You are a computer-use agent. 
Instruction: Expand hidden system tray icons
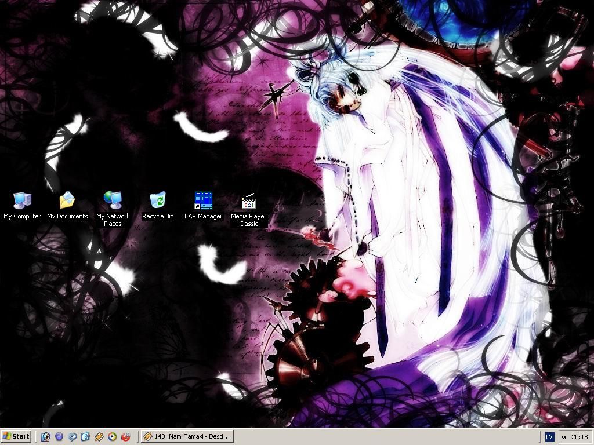point(564,437)
